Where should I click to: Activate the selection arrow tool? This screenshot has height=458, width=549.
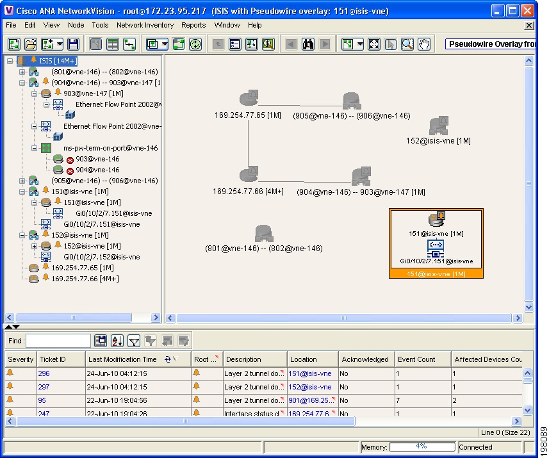(x=390, y=44)
